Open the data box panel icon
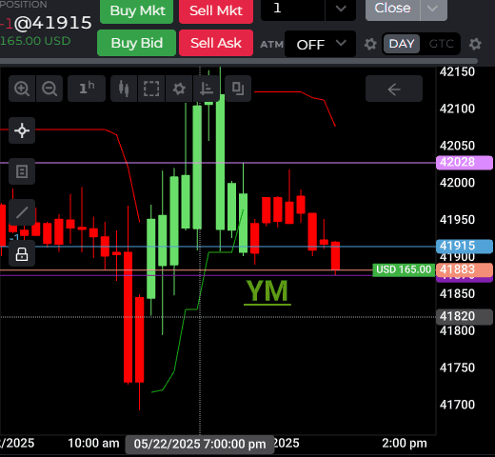 coord(22,171)
